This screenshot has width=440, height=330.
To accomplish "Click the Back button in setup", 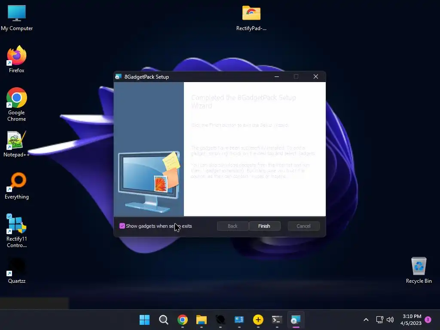I will (232, 226).
